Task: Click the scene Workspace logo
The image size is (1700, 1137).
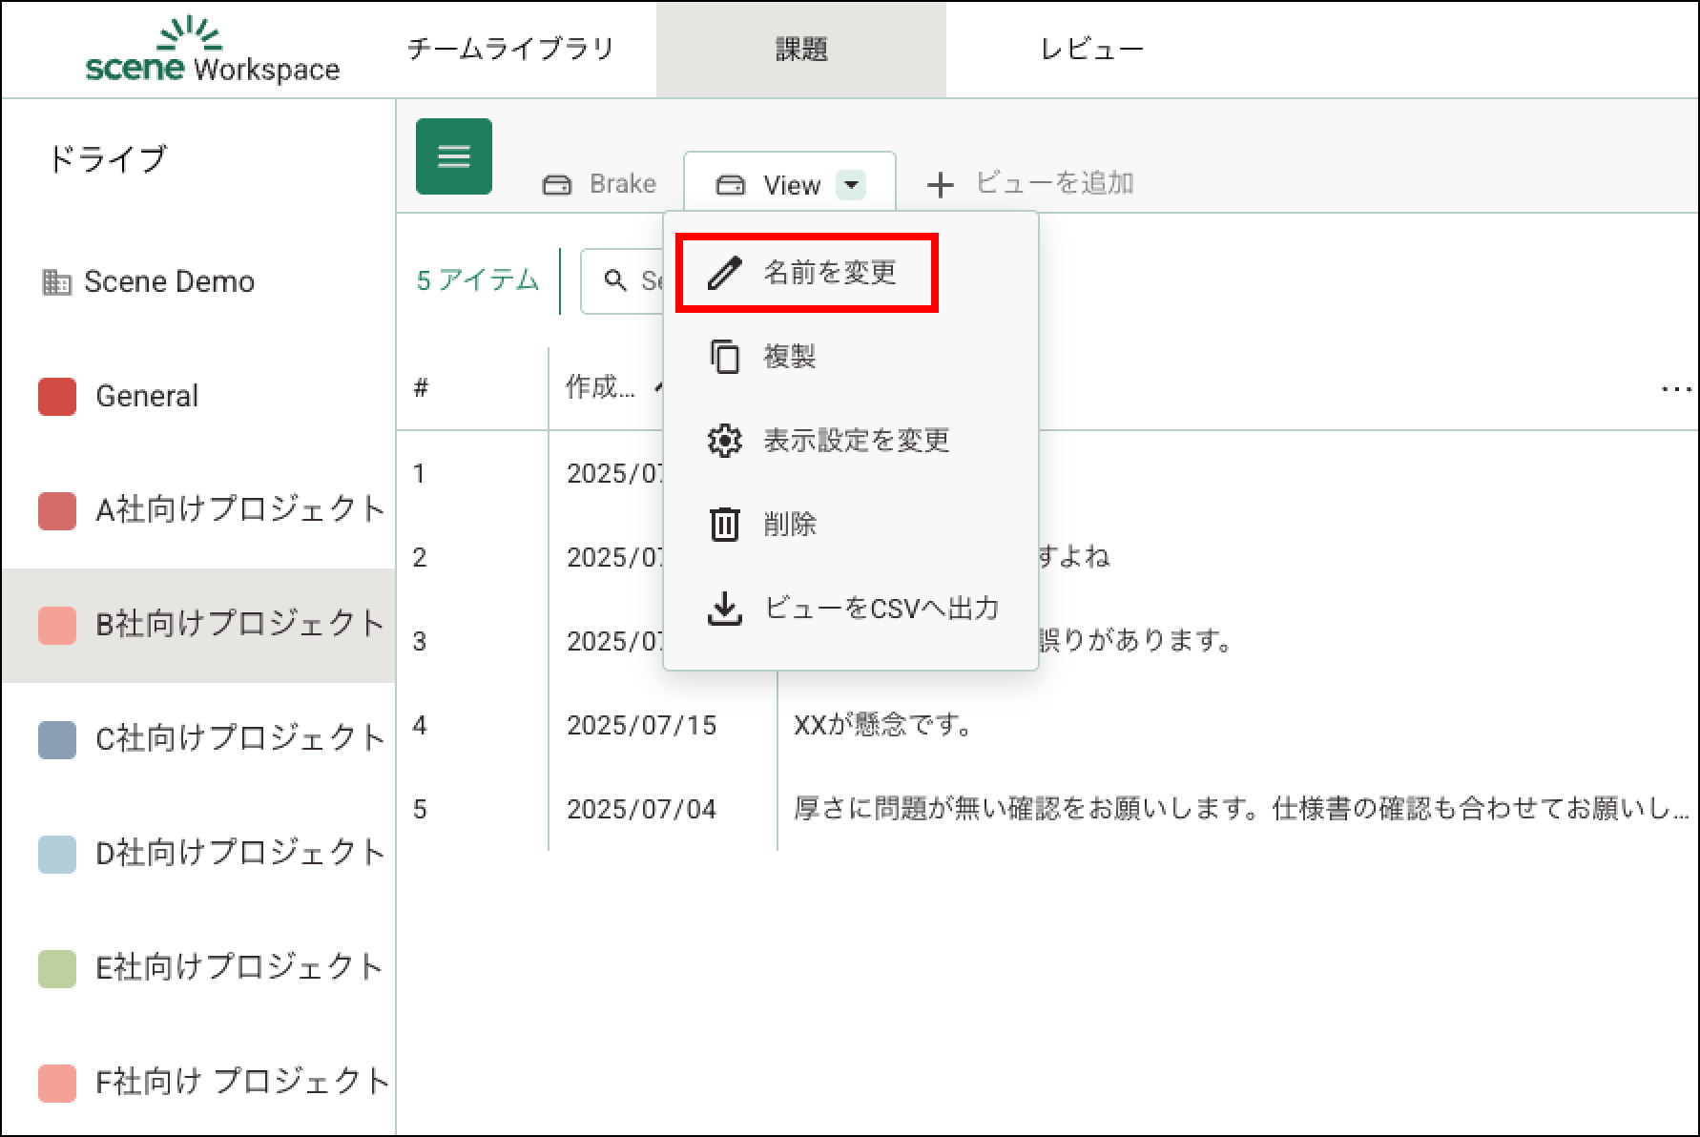Action: [x=212, y=52]
